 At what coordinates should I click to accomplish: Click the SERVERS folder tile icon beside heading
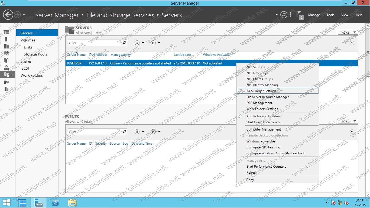[x=69, y=30]
